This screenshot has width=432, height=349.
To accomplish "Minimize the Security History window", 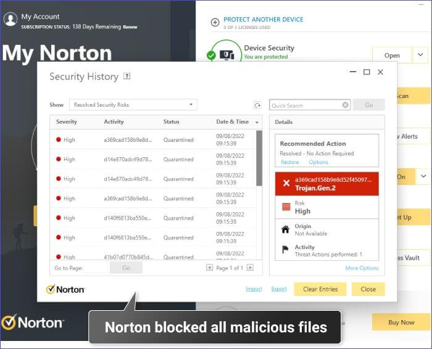I will click(353, 72).
